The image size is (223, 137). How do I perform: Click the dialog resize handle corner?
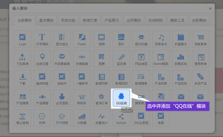pyautogui.click(x=213, y=131)
